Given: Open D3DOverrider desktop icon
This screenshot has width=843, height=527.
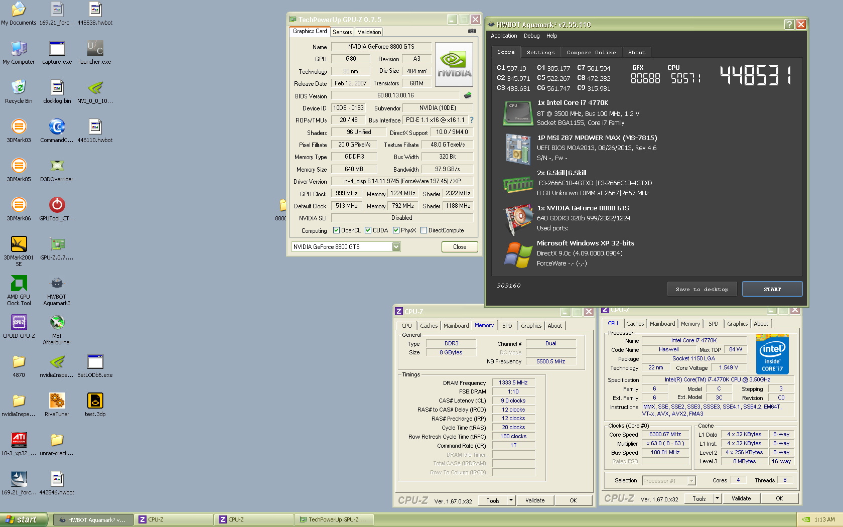Looking at the screenshot, I should (x=57, y=170).
